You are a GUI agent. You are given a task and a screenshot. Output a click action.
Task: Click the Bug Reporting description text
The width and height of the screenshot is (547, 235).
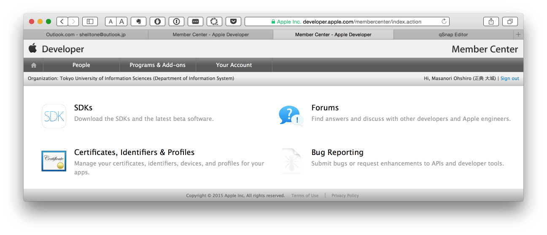click(408, 163)
